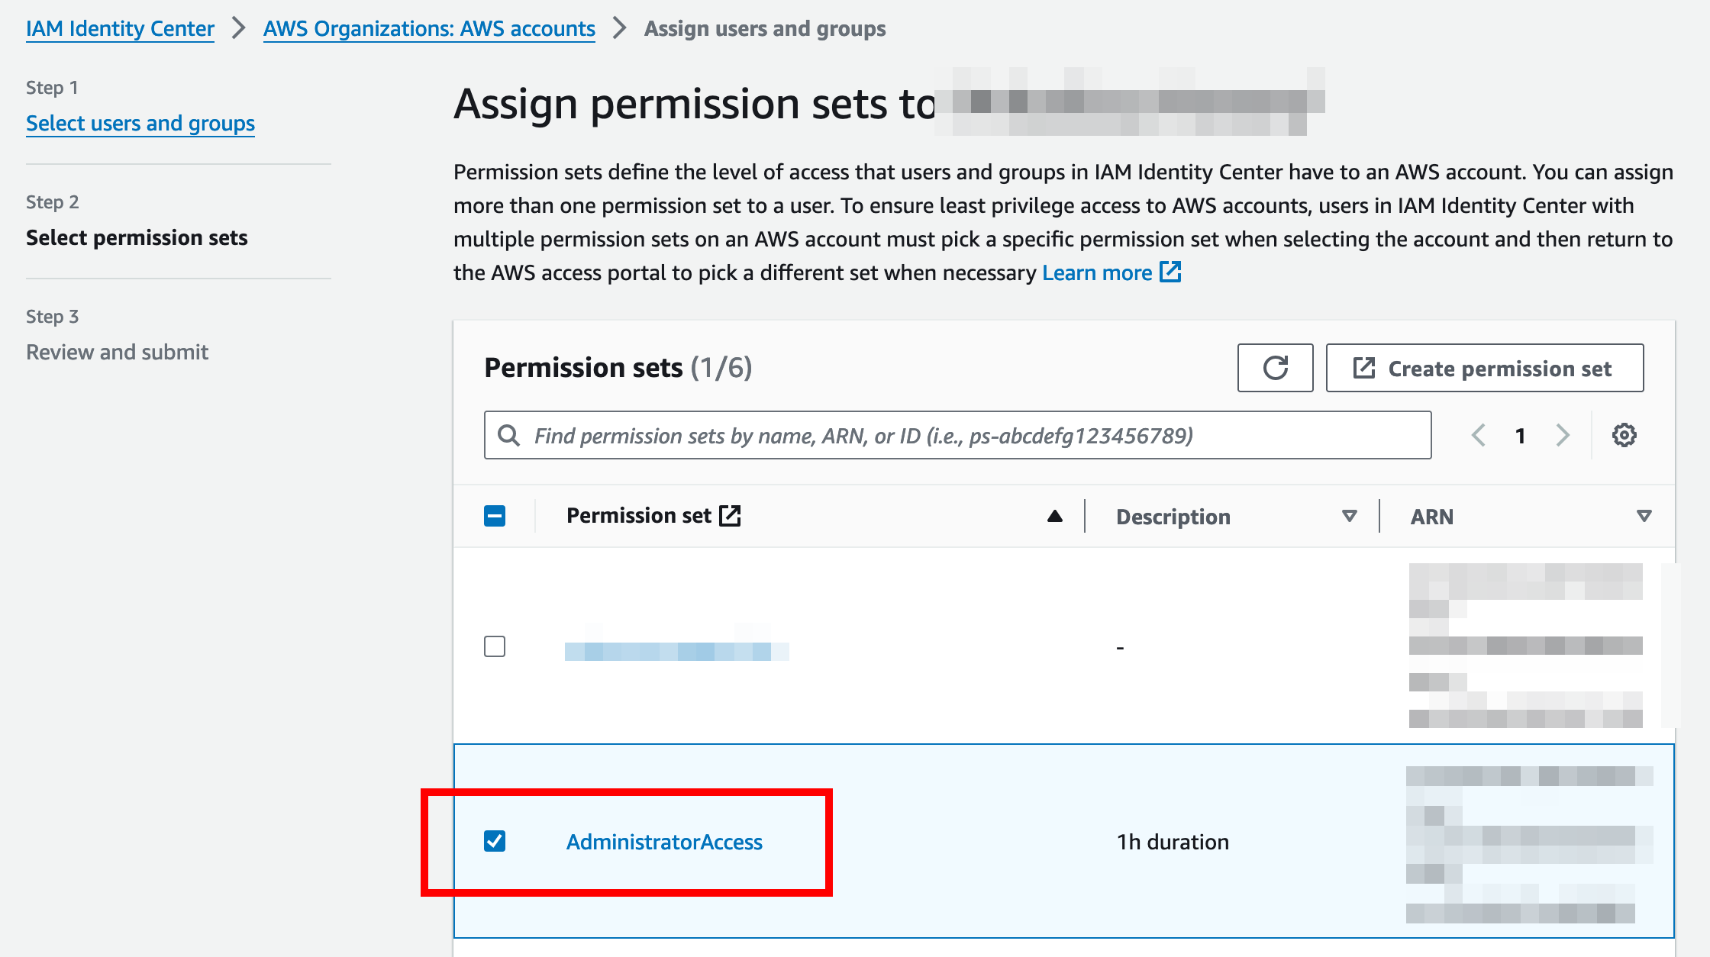Sort the Description column

(x=1349, y=516)
